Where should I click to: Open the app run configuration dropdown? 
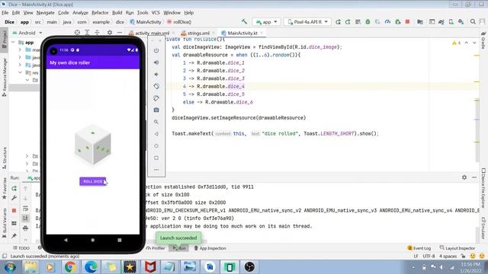266,22
